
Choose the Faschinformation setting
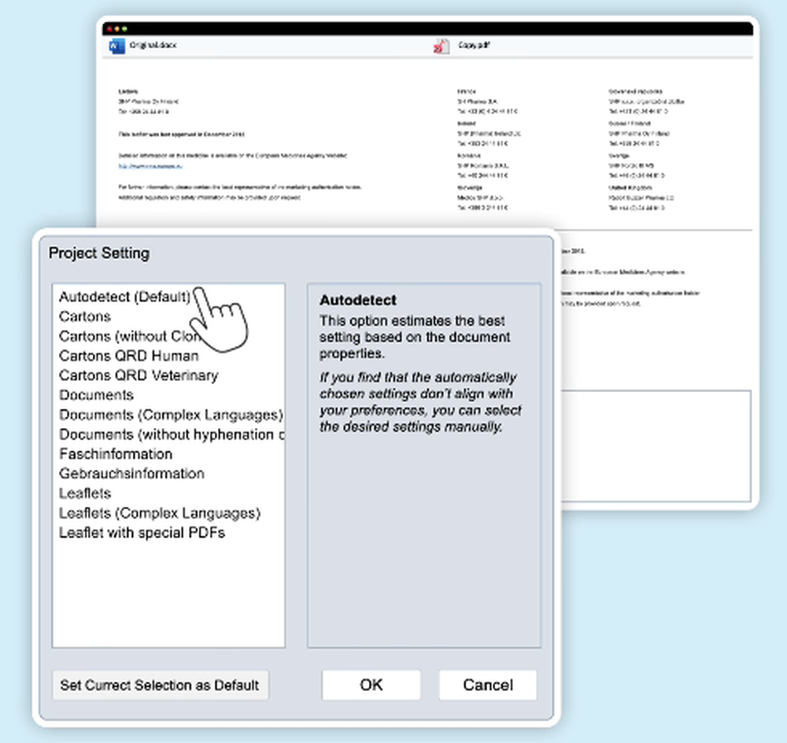point(116,454)
